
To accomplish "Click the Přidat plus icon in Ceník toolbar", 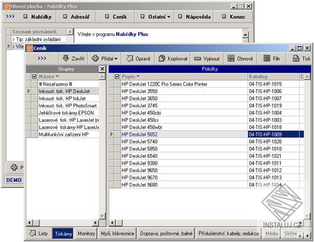I will pyautogui.click(x=95, y=58).
